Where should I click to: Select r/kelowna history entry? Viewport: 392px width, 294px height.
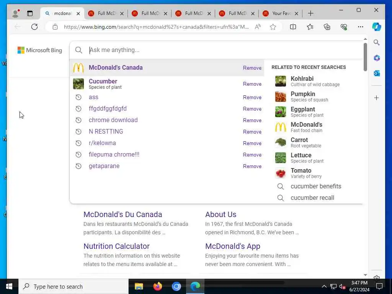tap(102, 143)
